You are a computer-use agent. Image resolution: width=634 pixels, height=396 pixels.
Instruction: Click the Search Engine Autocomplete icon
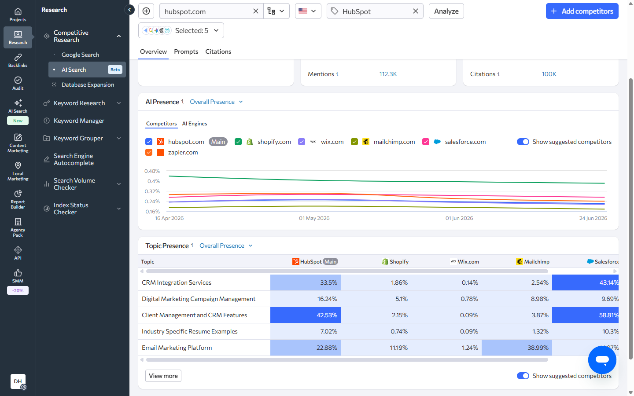(x=47, y=159)
